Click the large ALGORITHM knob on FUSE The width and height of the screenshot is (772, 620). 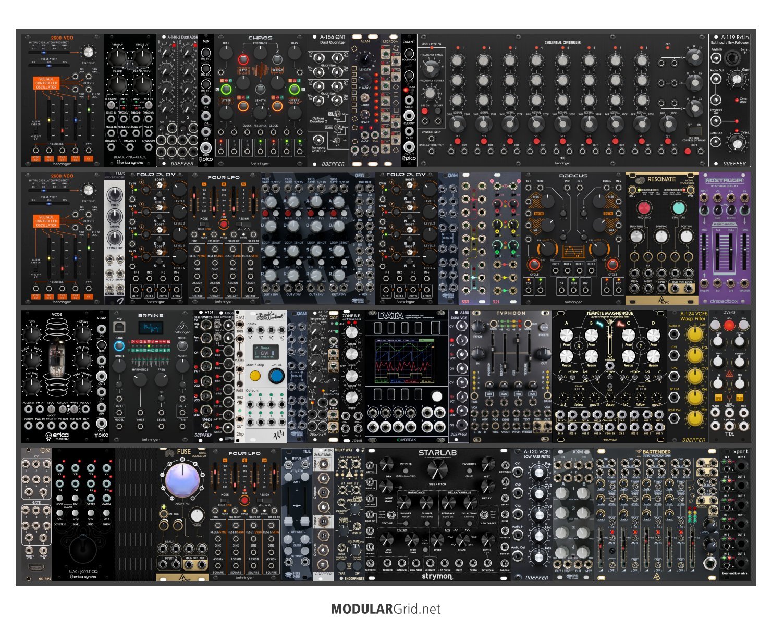coord(182,480)
